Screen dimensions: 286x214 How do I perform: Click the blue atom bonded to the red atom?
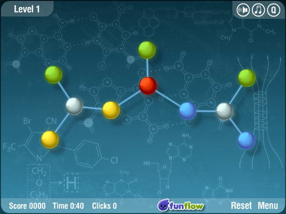[188, 111]
